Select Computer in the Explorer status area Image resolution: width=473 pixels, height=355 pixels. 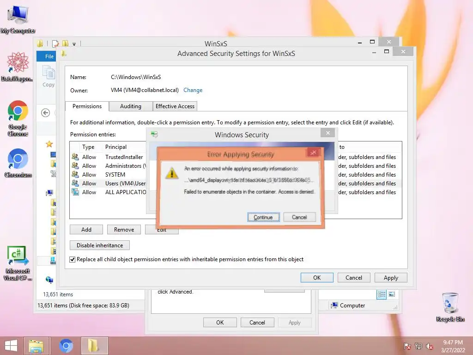point(348,306)
